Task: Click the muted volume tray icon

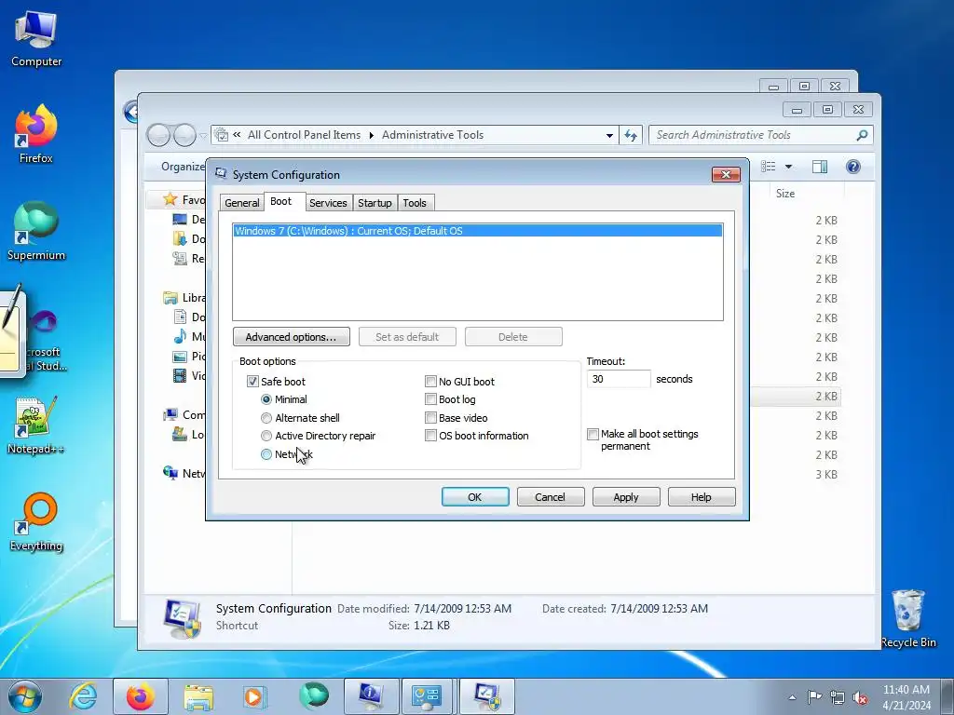Action: pos(860,697)
